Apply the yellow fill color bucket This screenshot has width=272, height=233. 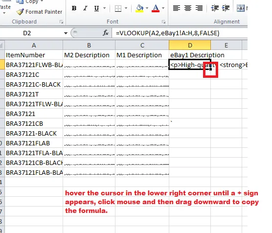click(139, 8)
